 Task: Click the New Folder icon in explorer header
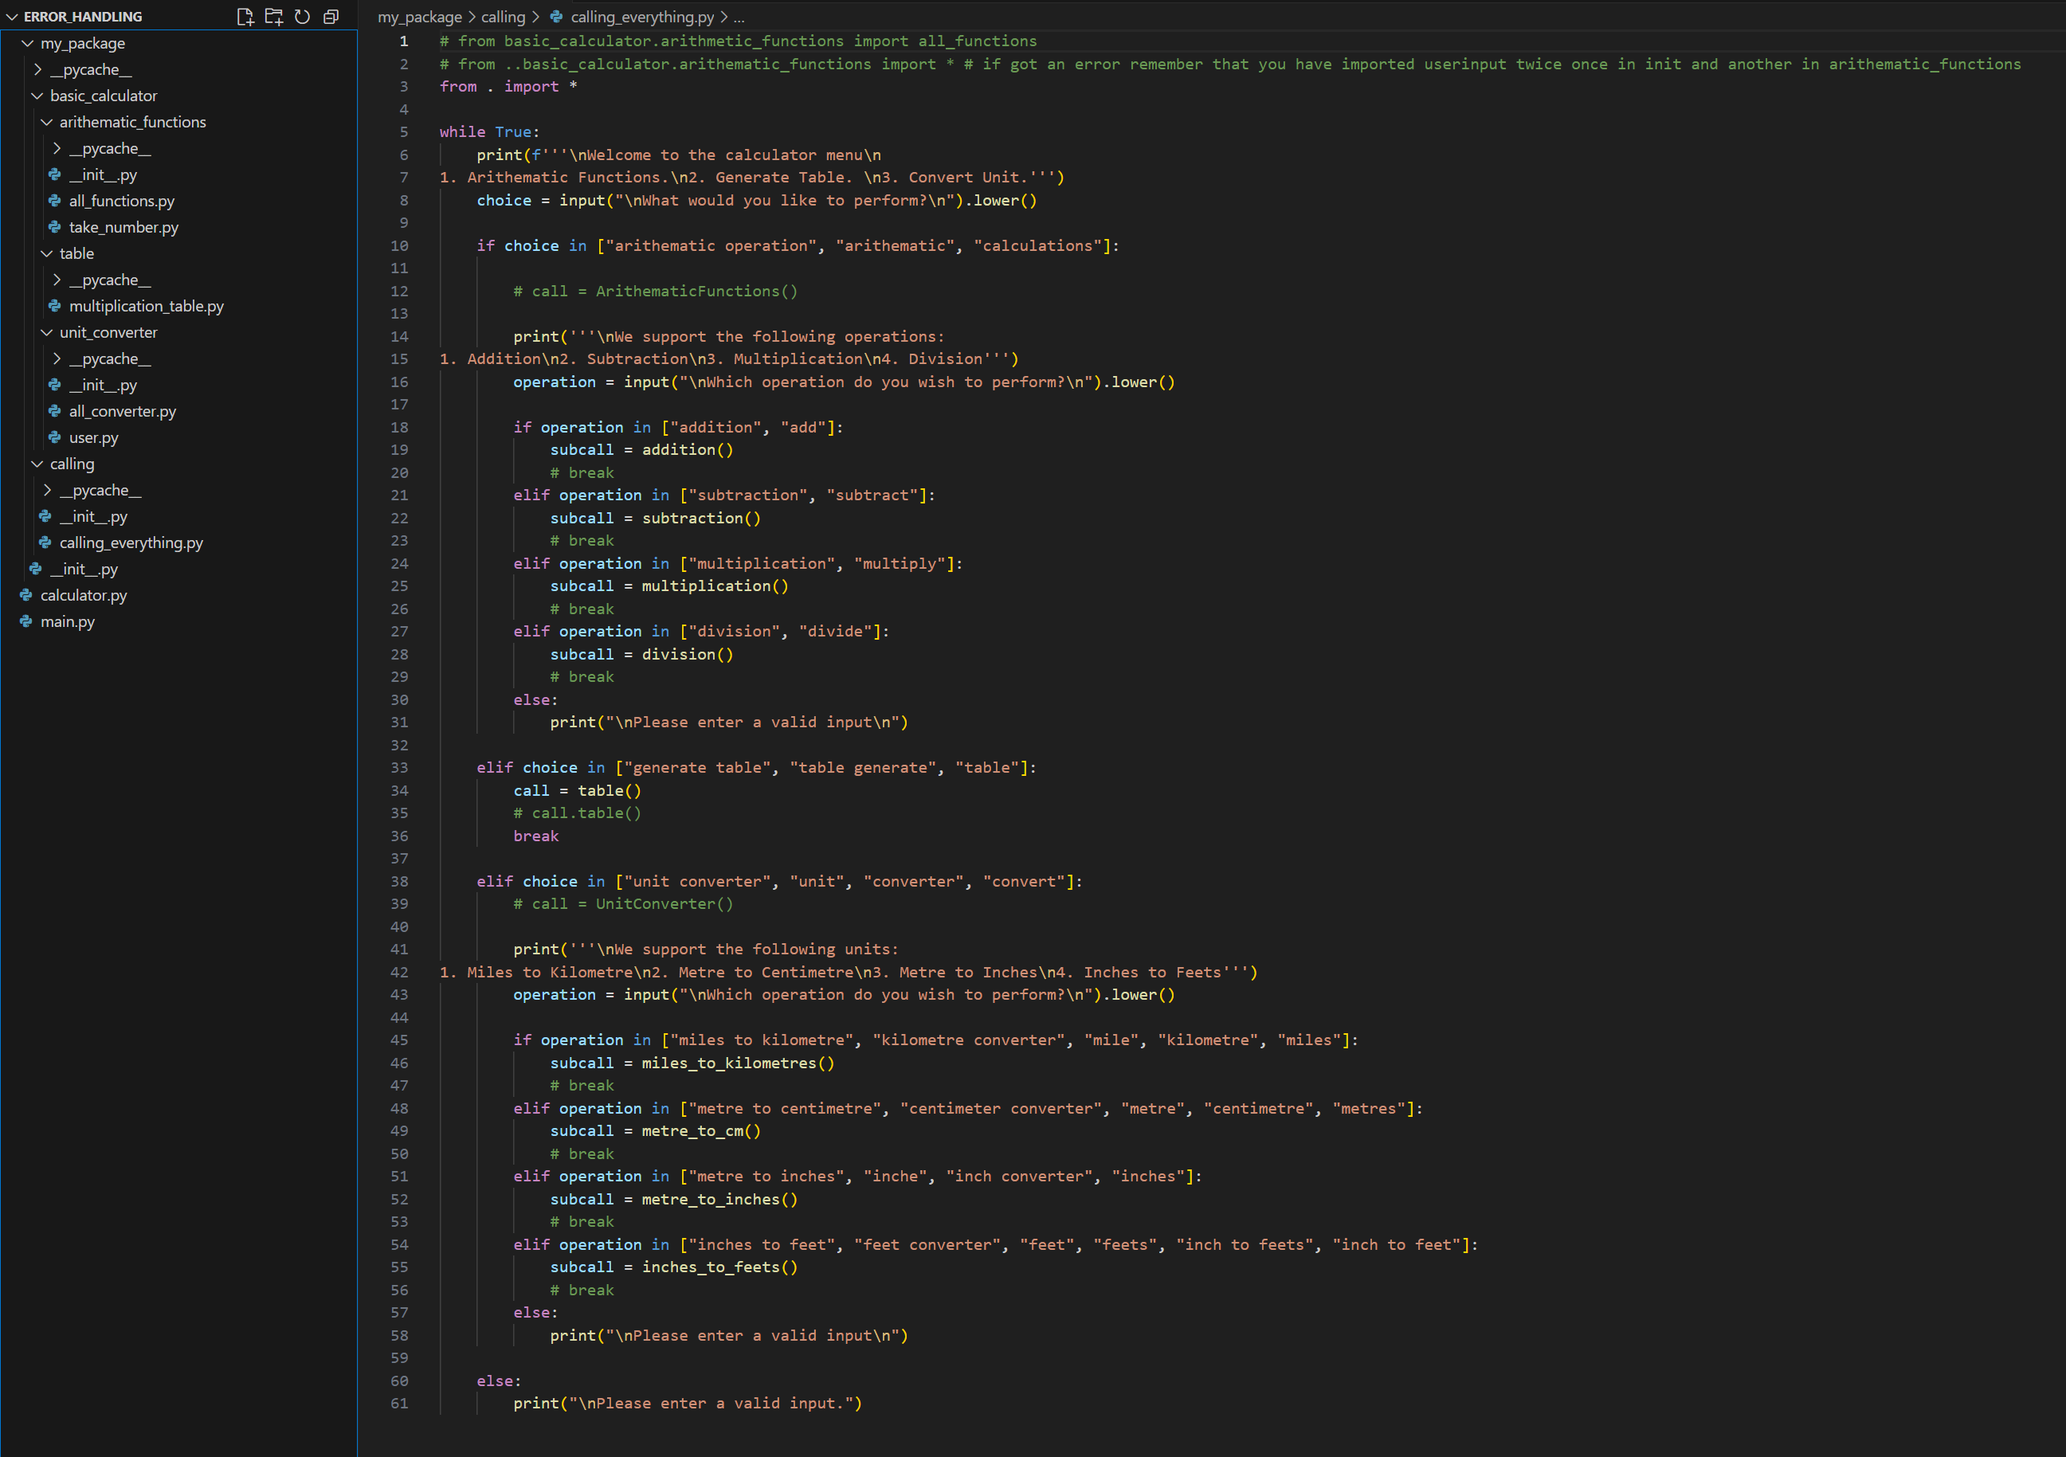(x=273, y=16)
